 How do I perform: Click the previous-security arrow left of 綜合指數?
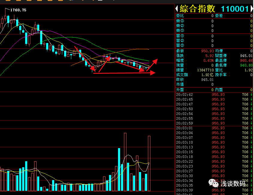(177, 9)
